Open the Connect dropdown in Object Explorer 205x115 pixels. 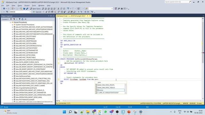(5, 19)
